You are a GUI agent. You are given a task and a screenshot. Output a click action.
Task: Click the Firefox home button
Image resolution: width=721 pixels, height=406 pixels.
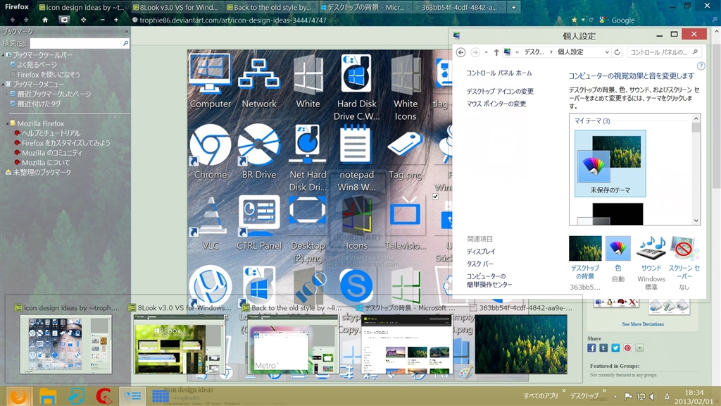[x=45, y=20]
